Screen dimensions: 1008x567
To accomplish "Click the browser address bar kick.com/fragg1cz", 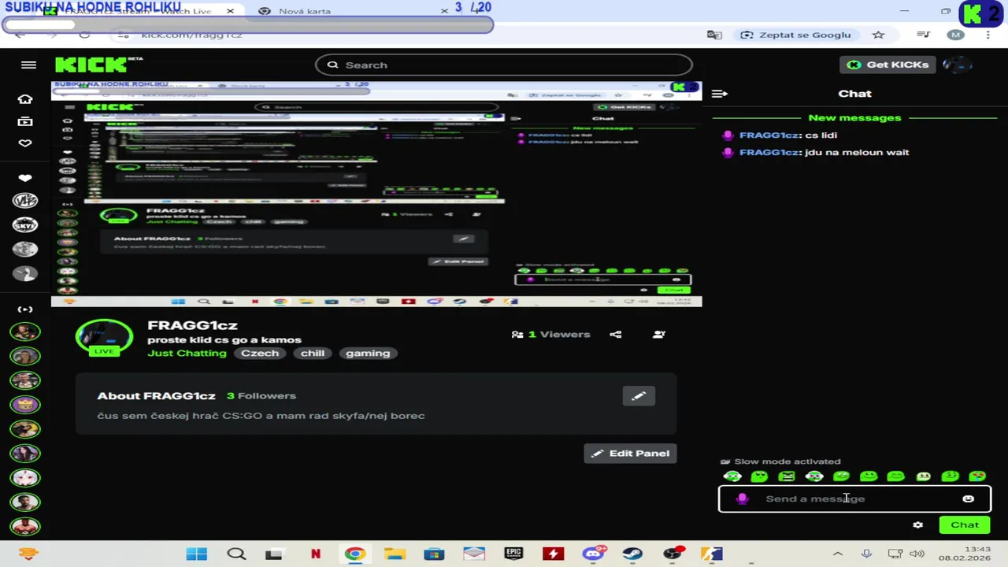I will [191, 35].
